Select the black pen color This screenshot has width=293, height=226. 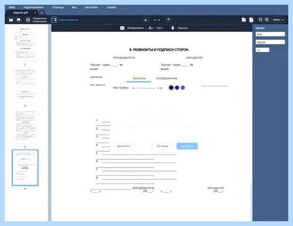tap(171, 88)
